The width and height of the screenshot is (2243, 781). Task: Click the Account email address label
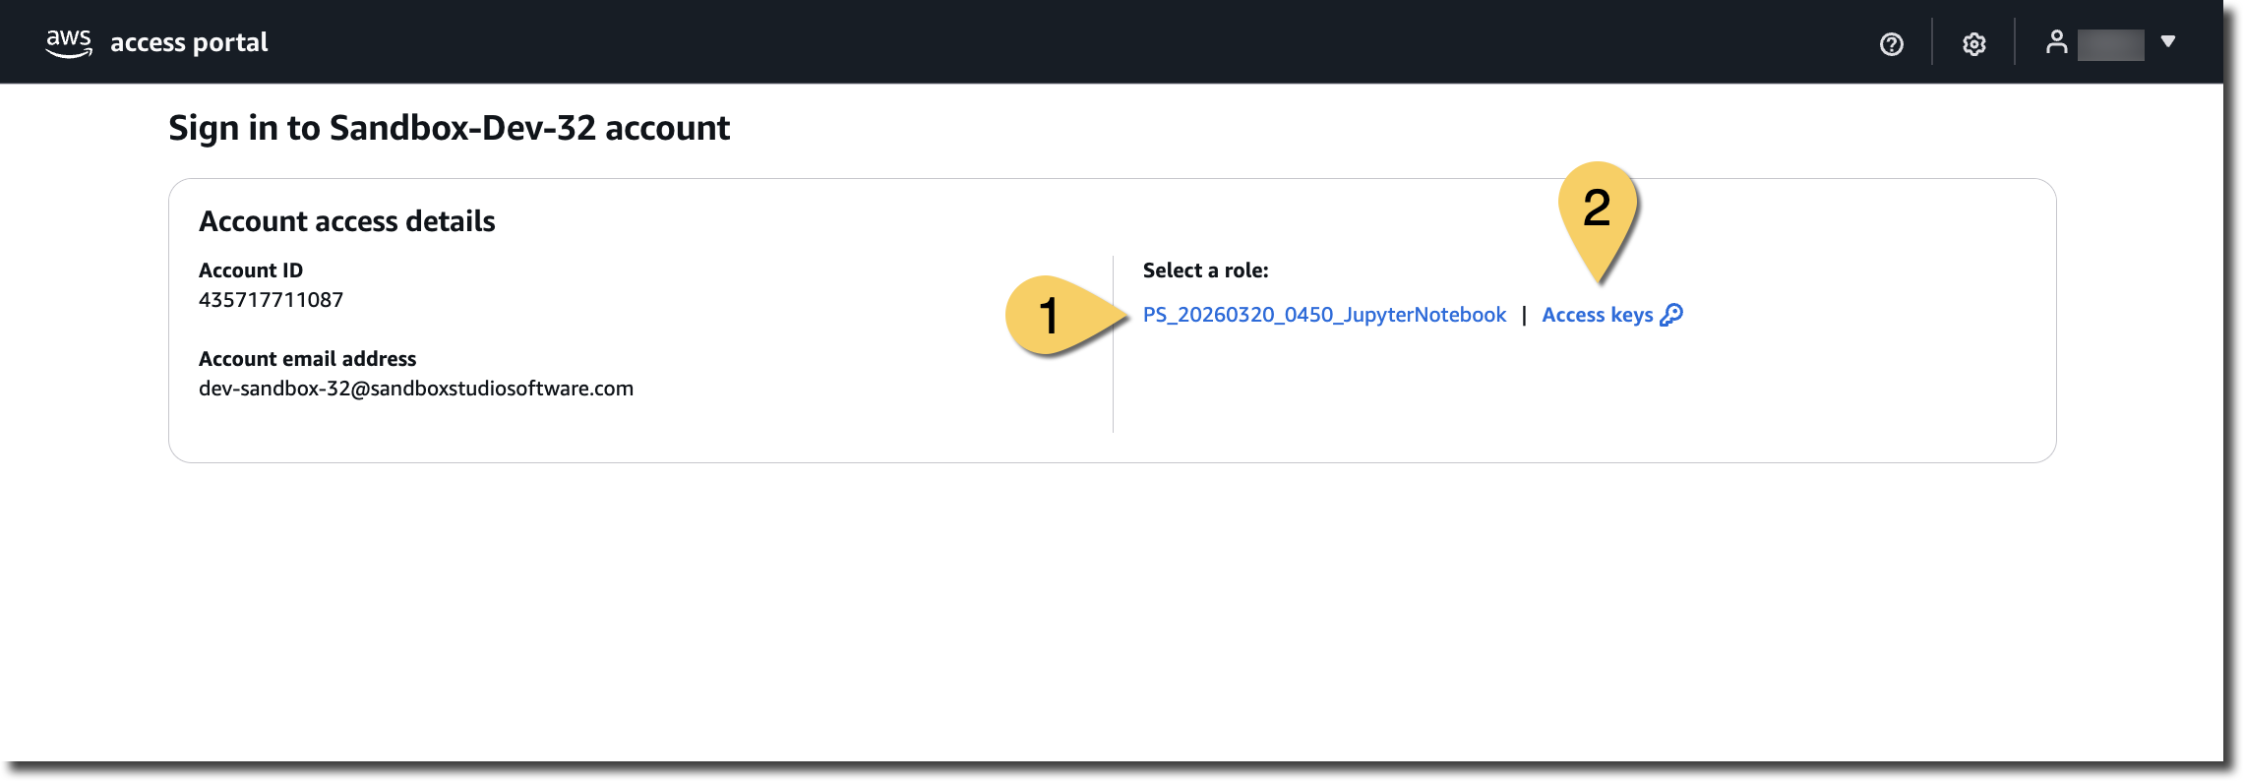307,359
